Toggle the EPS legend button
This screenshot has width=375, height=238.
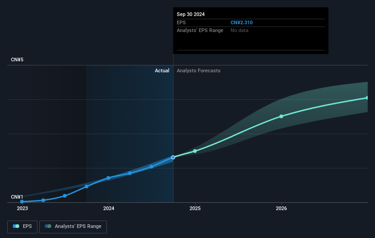22,227
